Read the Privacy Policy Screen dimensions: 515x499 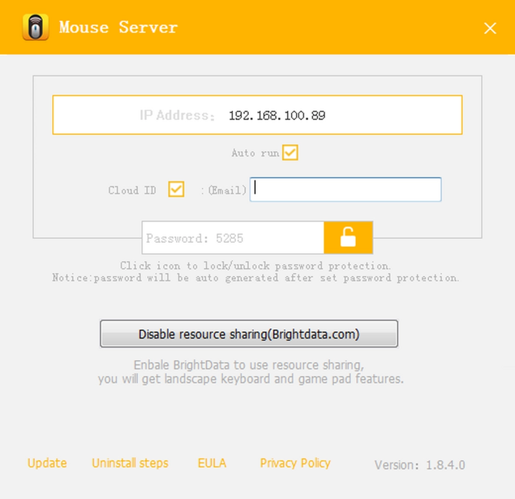coord(295,463)
